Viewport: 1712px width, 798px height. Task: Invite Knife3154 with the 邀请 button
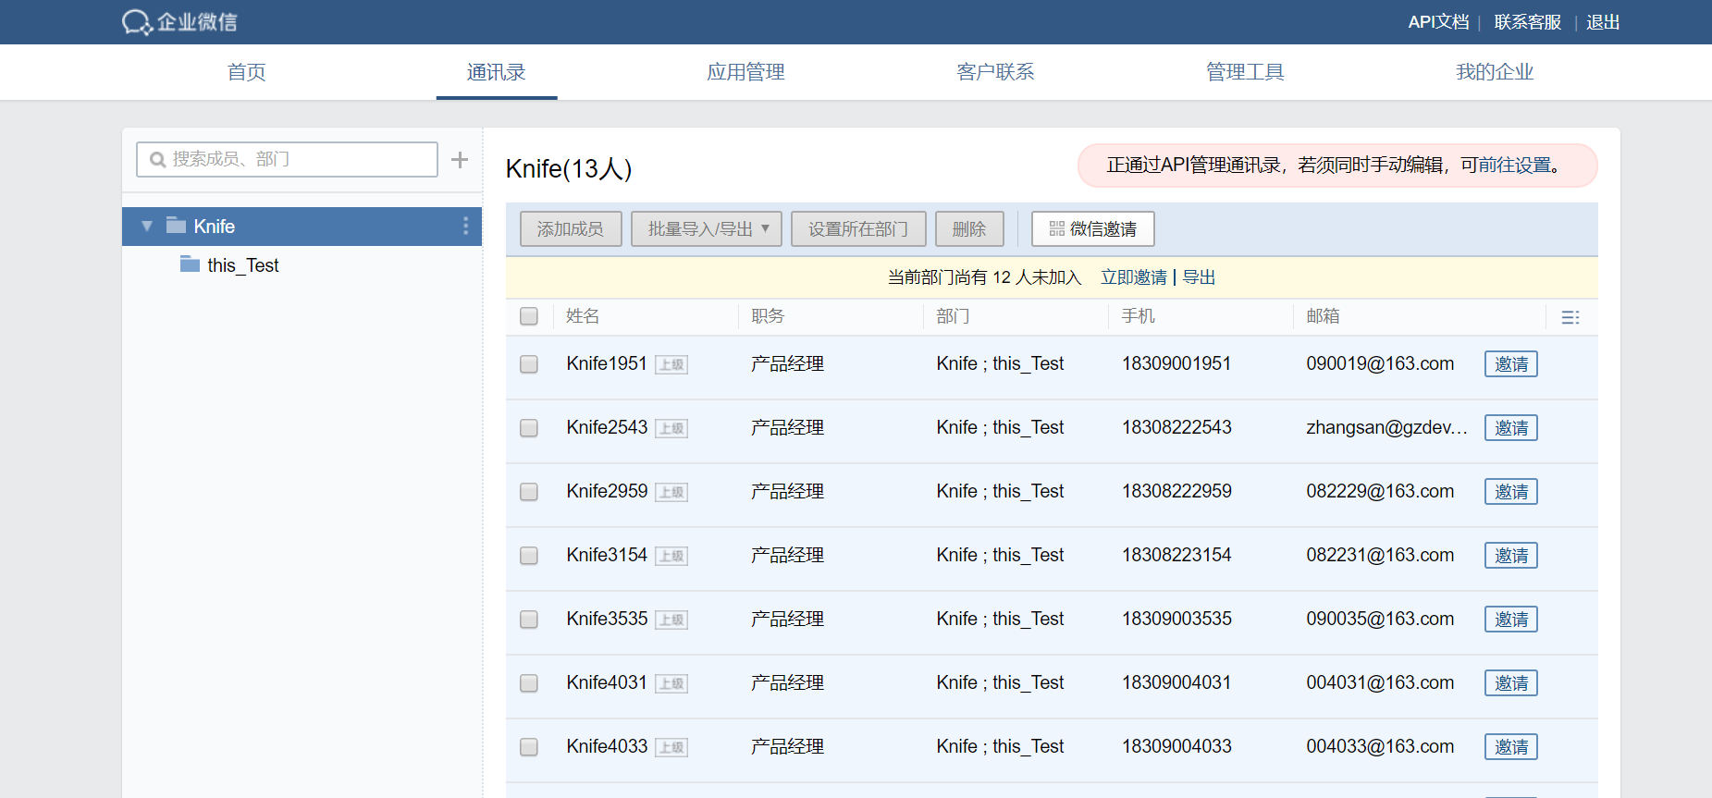click(1511, 556)
